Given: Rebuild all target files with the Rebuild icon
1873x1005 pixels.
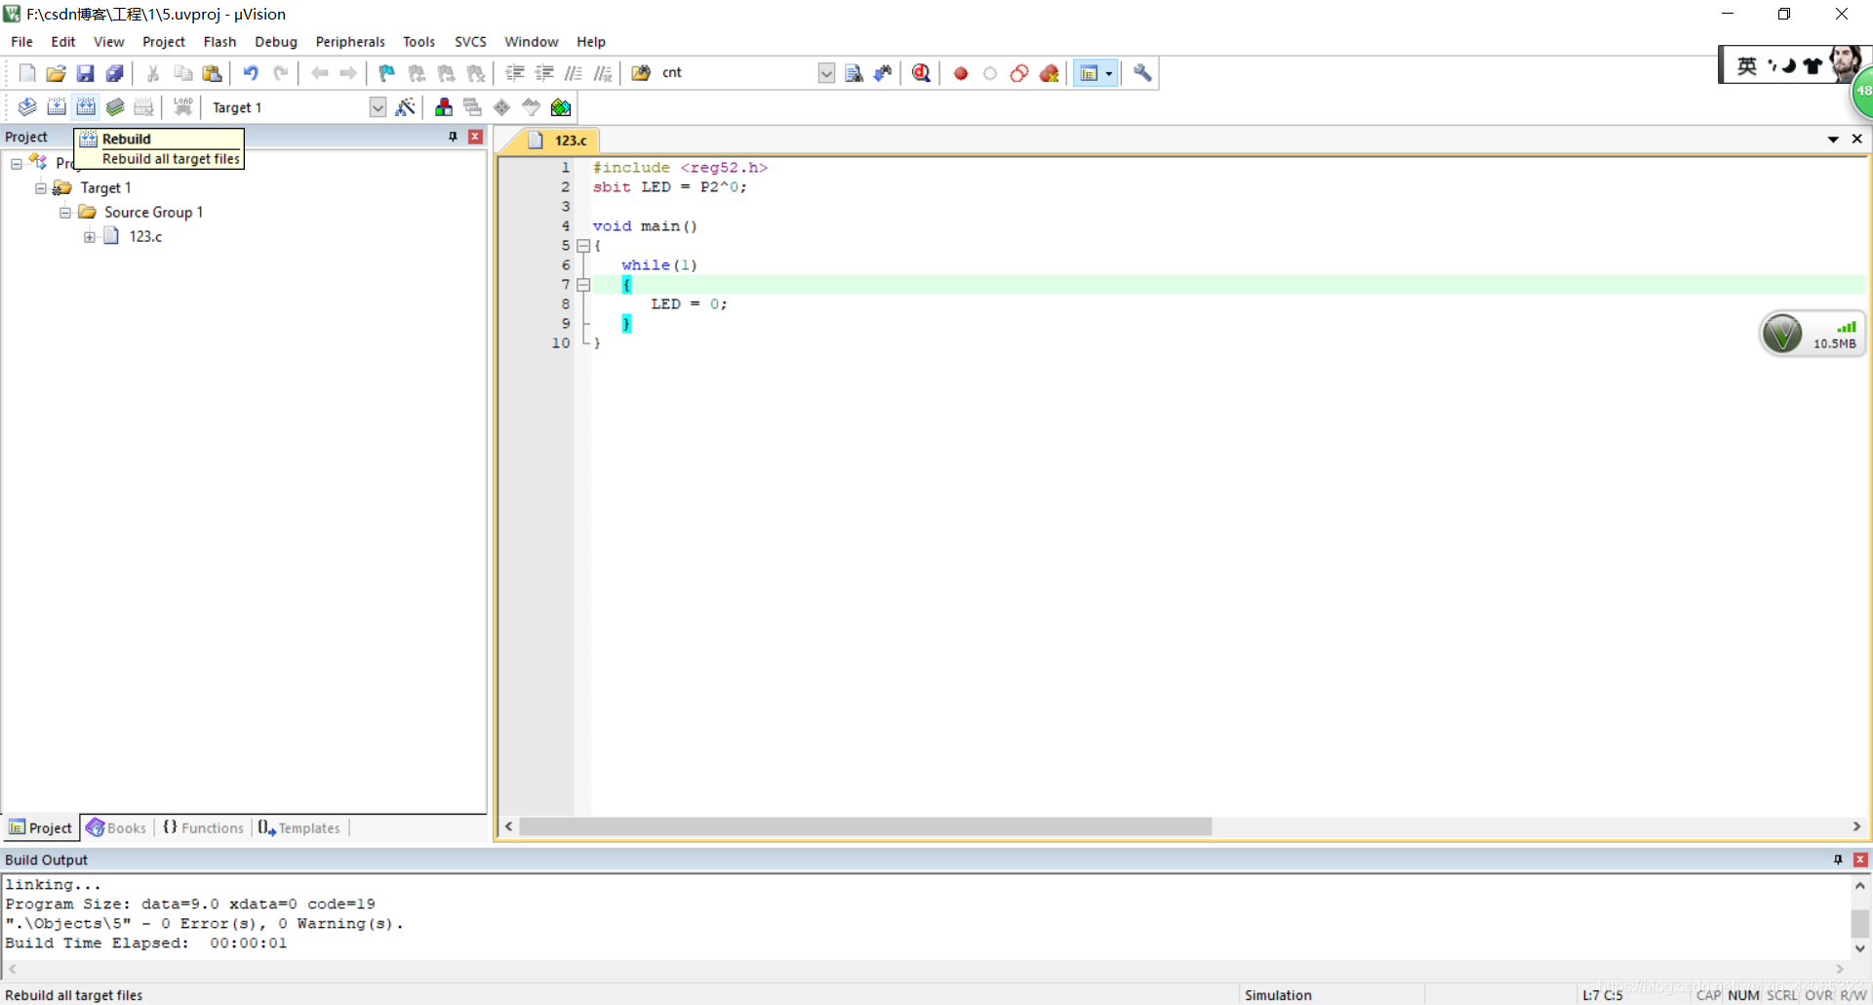Looking at the screenshot, I should (x=86, y=107).
